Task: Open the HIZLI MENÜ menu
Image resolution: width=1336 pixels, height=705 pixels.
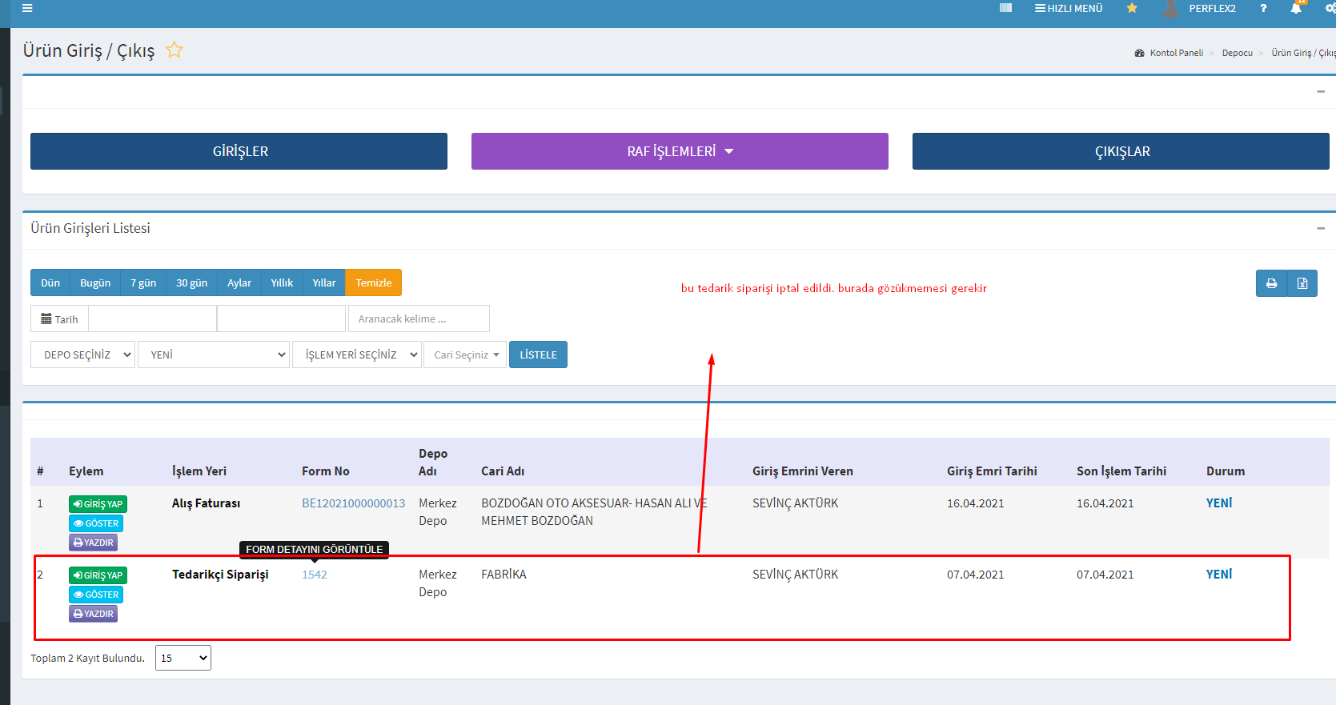Action: tap(1069, 8)
